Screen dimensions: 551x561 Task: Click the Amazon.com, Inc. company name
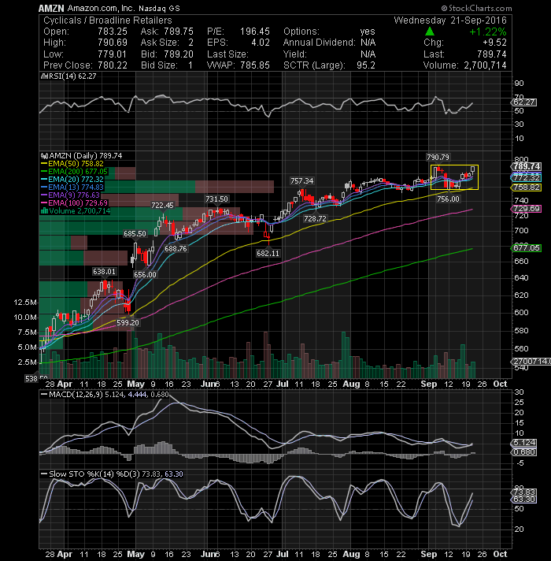(101, 8)
